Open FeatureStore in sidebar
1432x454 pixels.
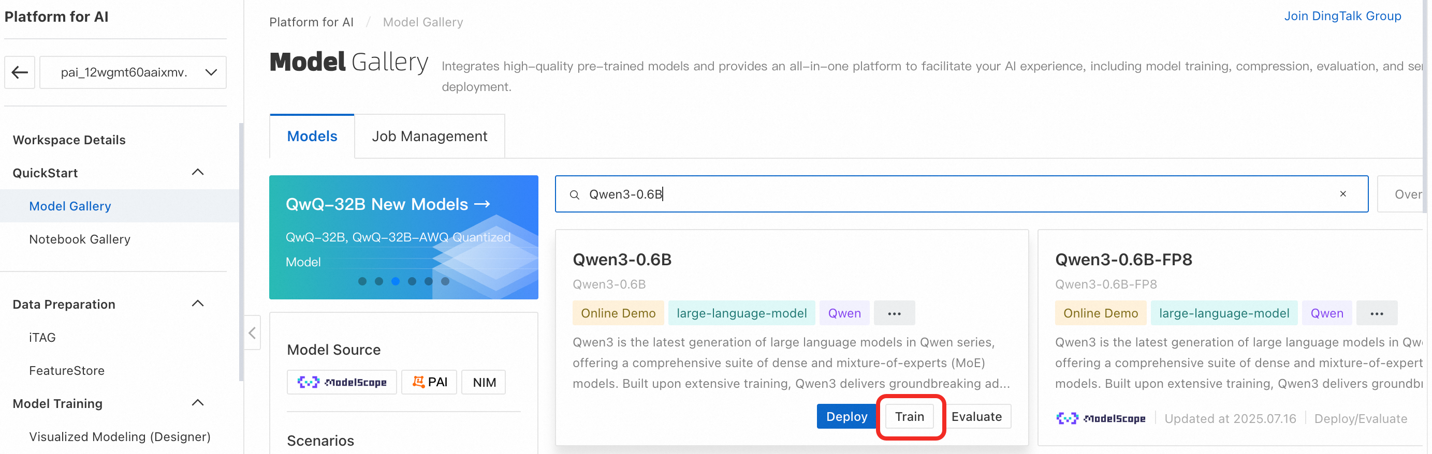pos(67,371)
